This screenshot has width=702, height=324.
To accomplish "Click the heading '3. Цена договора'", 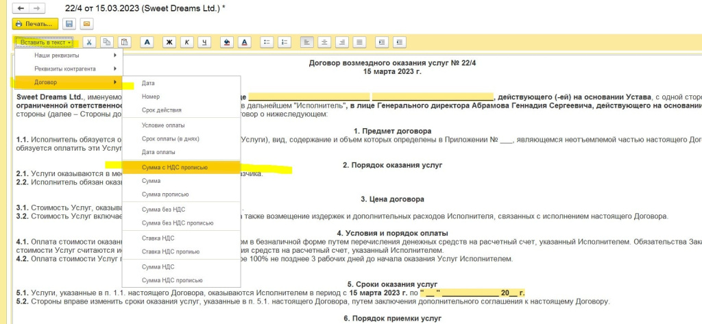I will [392, 199].
